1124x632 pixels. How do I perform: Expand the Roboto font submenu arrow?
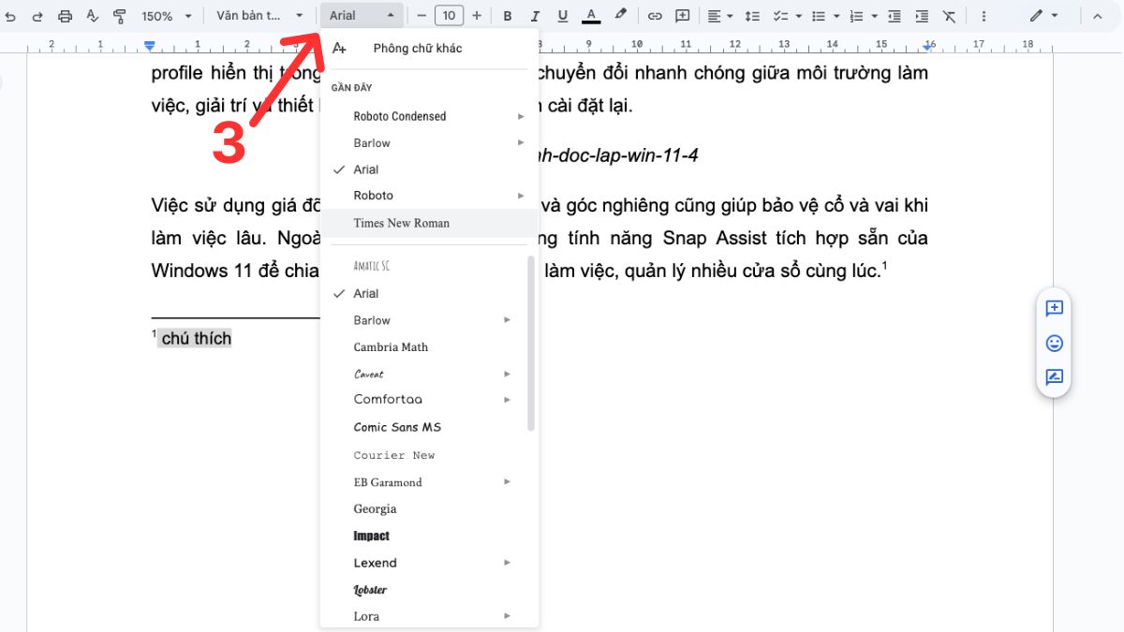[x=521, y=196]
